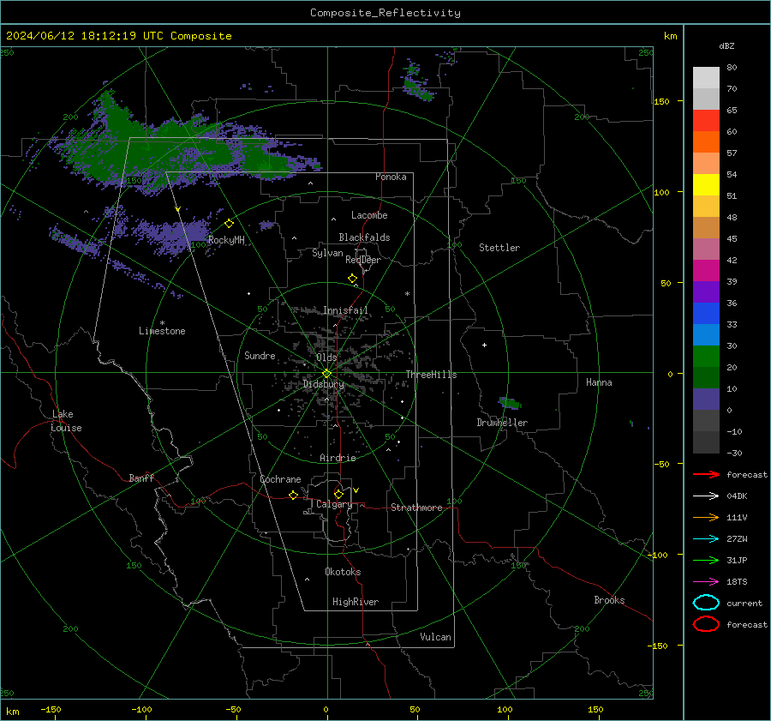Screen dimensions: 771x721
Task: Click the Vulcan label
Action: point(435,637)
